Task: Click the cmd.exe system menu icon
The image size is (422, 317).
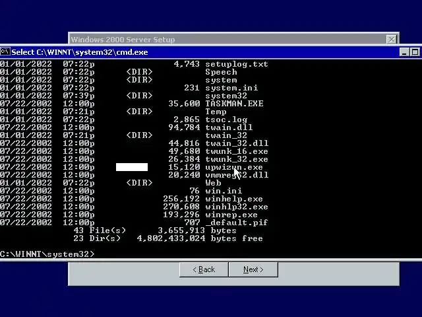Action: click(5, 52)
